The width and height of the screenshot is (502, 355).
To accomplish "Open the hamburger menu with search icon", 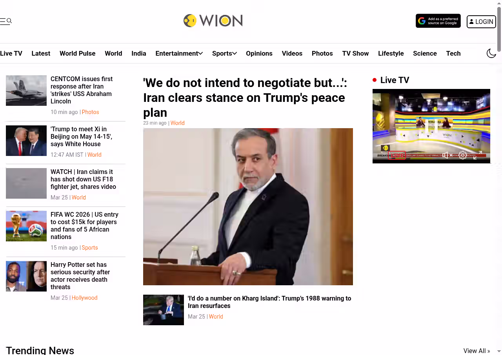I will [6, 21].
